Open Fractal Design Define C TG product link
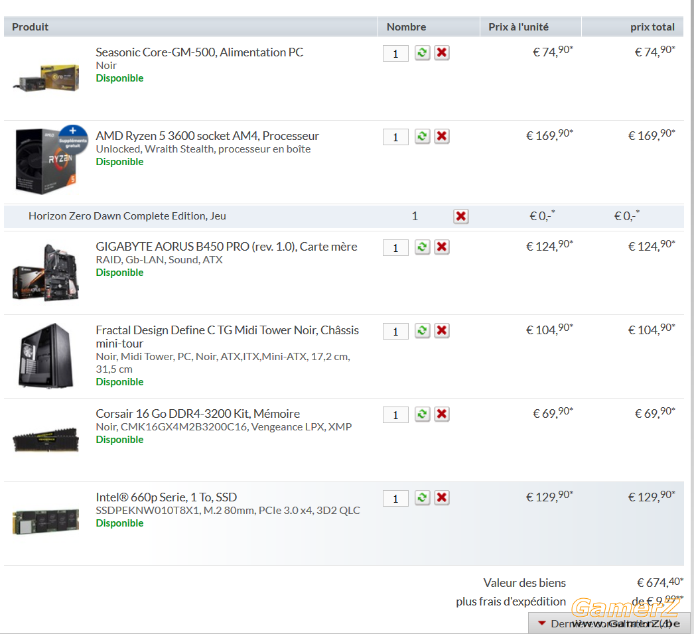 click(x=228, y=337)
